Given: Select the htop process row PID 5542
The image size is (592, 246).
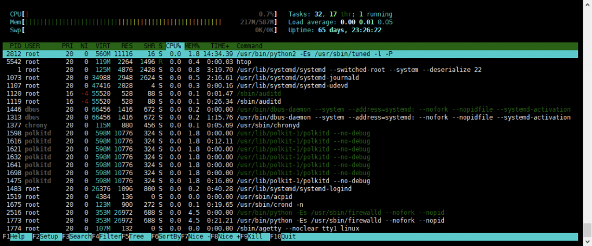Looking at the screenshot, I should (x=290, y=62).
